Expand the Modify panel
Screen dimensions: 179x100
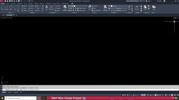point(32,13)
